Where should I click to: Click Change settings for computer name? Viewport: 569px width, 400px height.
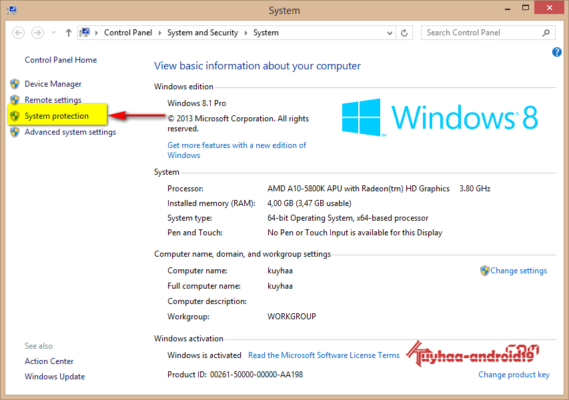(518, 271)
